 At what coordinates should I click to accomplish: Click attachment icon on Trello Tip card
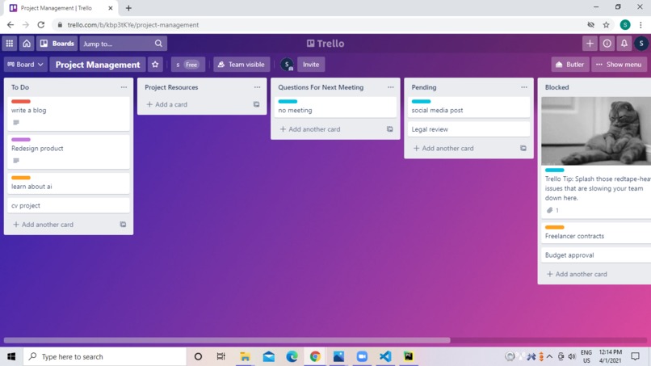(x=549, y=210)
